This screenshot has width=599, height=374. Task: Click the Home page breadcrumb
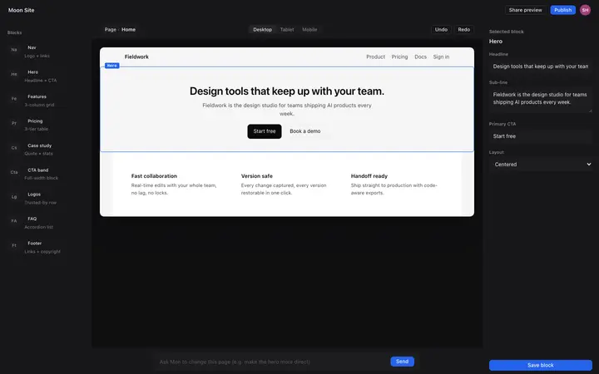128,29
